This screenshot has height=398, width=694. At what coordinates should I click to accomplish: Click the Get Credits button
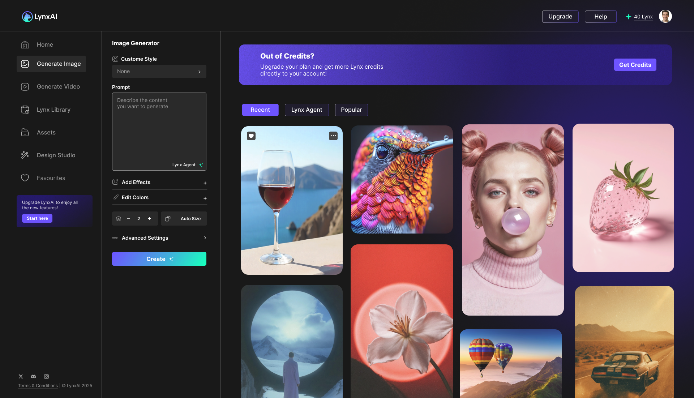coord(635,65)
